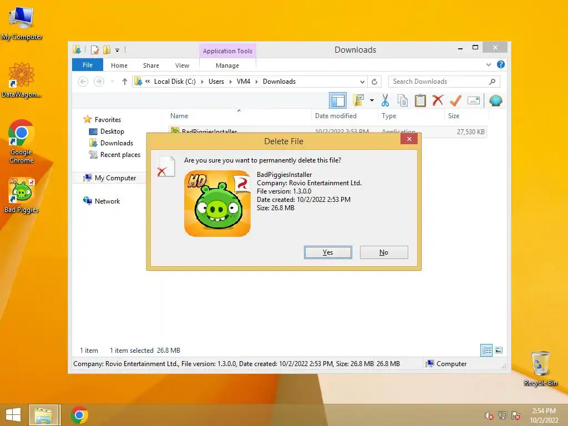Click Local Disk (C:) in address bar

175,82
